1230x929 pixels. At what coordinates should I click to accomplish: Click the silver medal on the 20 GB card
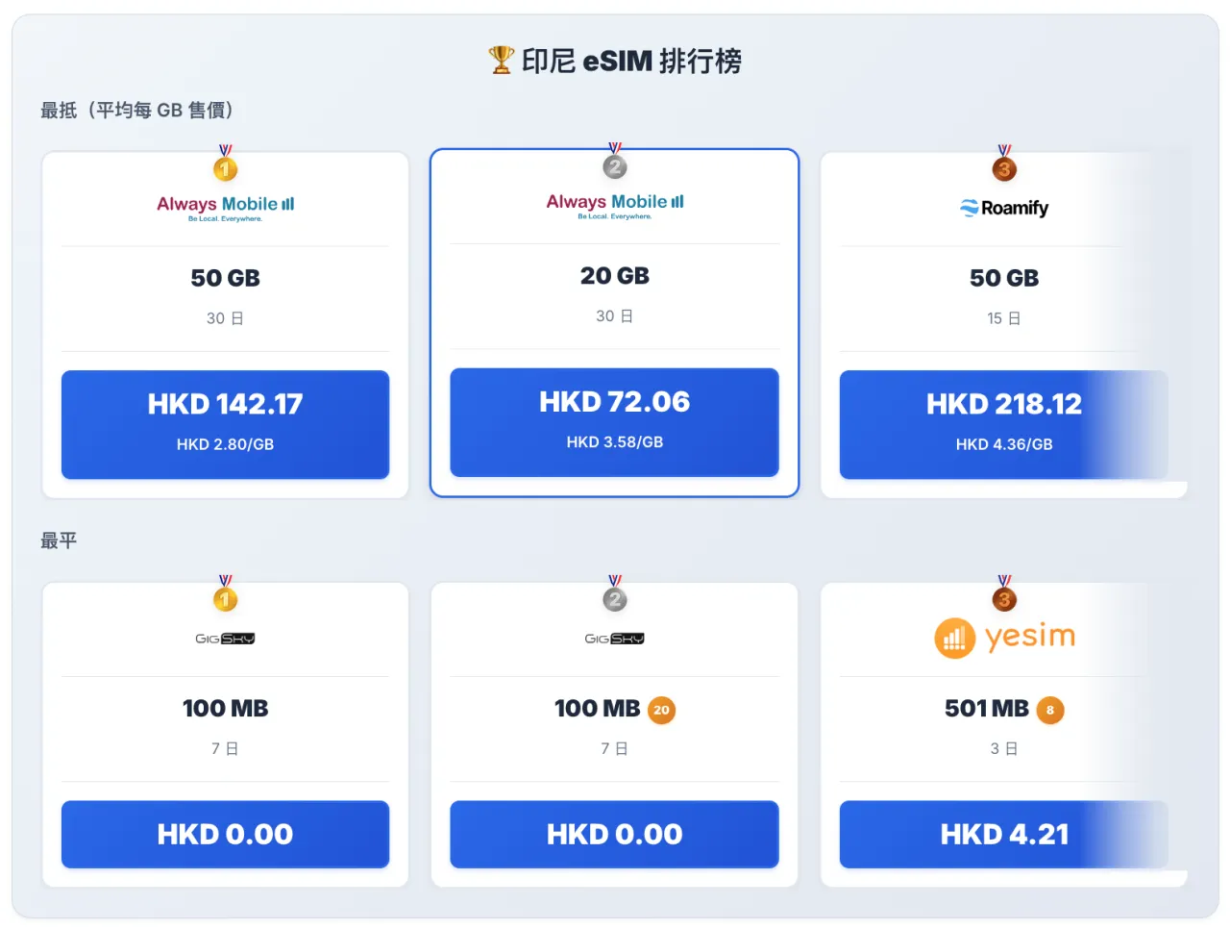coord(615,165)
